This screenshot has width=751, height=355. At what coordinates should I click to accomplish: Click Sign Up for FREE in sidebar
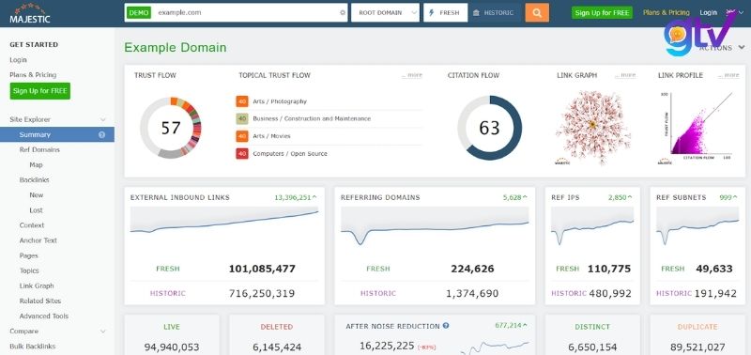pyautogui.click(x=40, y=91)
